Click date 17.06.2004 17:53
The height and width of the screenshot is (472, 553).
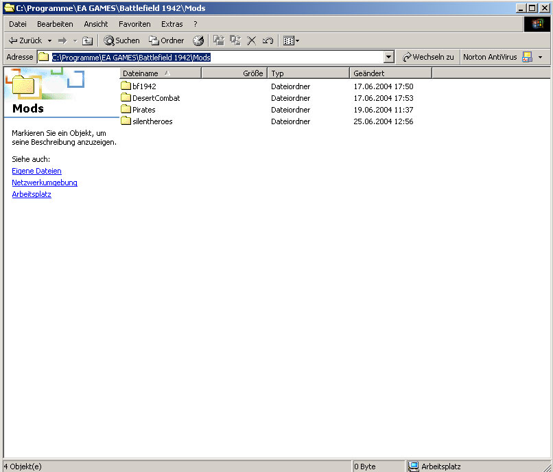(384, 98)
